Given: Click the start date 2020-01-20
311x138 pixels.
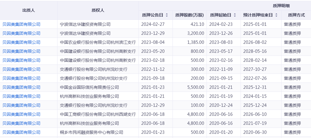Looking at the screenshot, I should pos(221,133).
